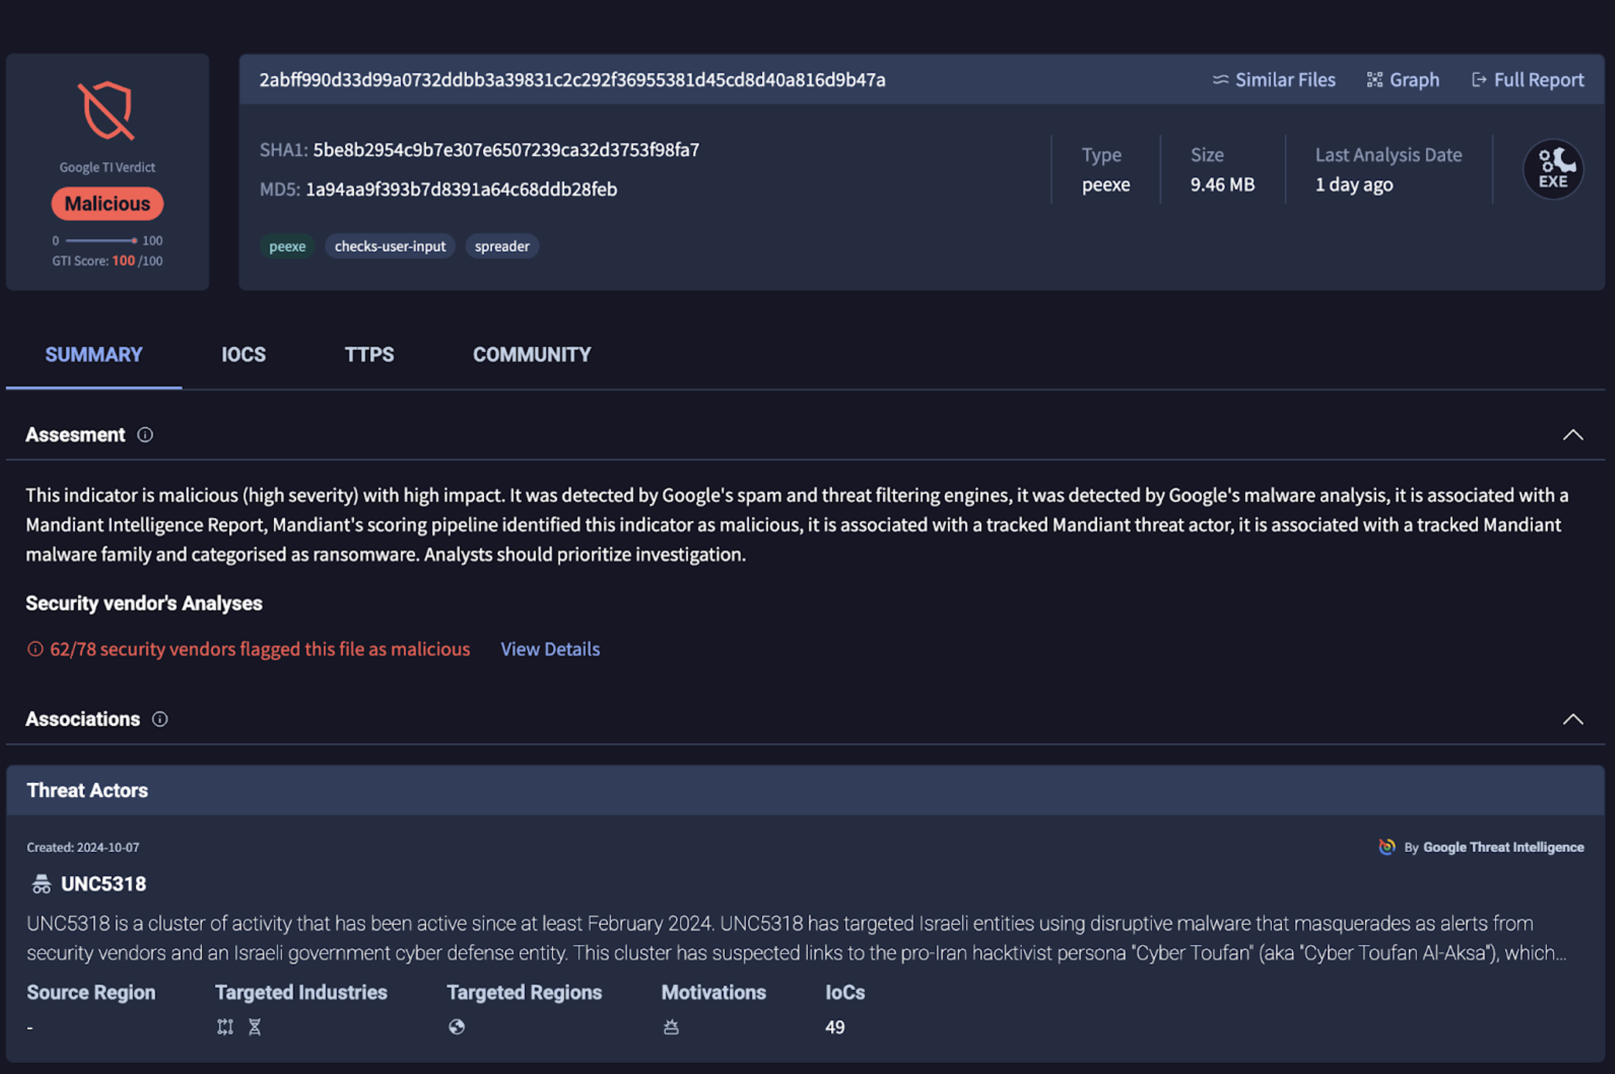
Task: Open the Graph view
Action: pos(1403,80)
